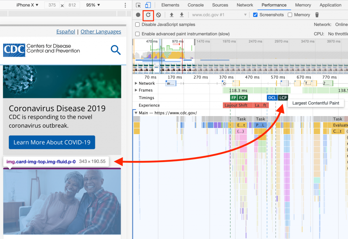Open the Network throttling Online dropdown

[x=341, y=24]
